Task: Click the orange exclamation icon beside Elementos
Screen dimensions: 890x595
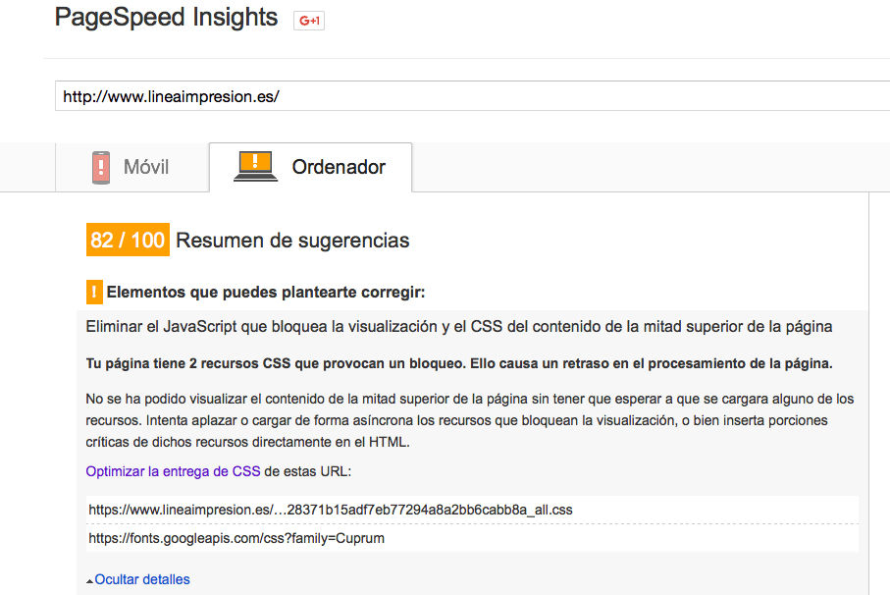Action: click(x=94, y=292)
